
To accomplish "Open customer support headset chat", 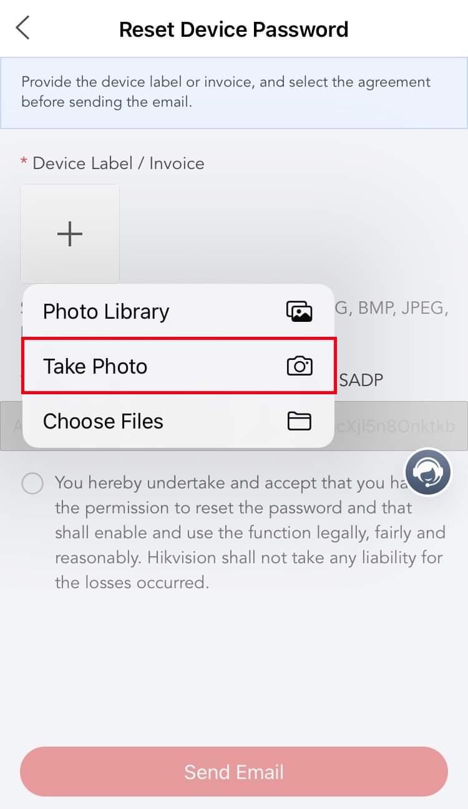I will [427, 472].
